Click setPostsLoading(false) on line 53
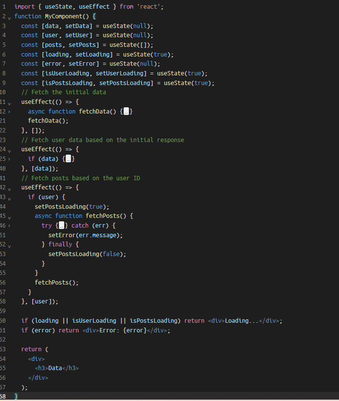 (x=85, y=254)
